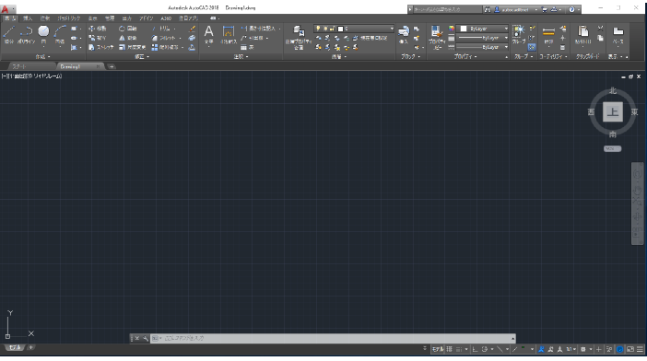Click 現在層に設定 (Make Current) button
Image resolution: width=647 pixels, height=361 pixels.
coord(369,38)
